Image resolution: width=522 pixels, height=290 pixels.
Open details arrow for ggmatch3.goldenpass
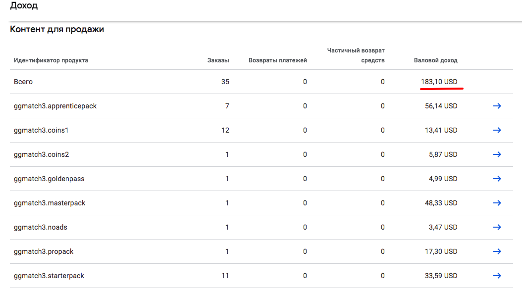pos(497,179)
